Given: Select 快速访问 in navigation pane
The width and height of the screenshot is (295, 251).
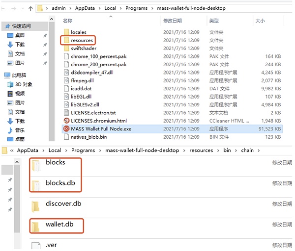Looking at the screenshot, I should pyautogui.click(x=21, y=26).
